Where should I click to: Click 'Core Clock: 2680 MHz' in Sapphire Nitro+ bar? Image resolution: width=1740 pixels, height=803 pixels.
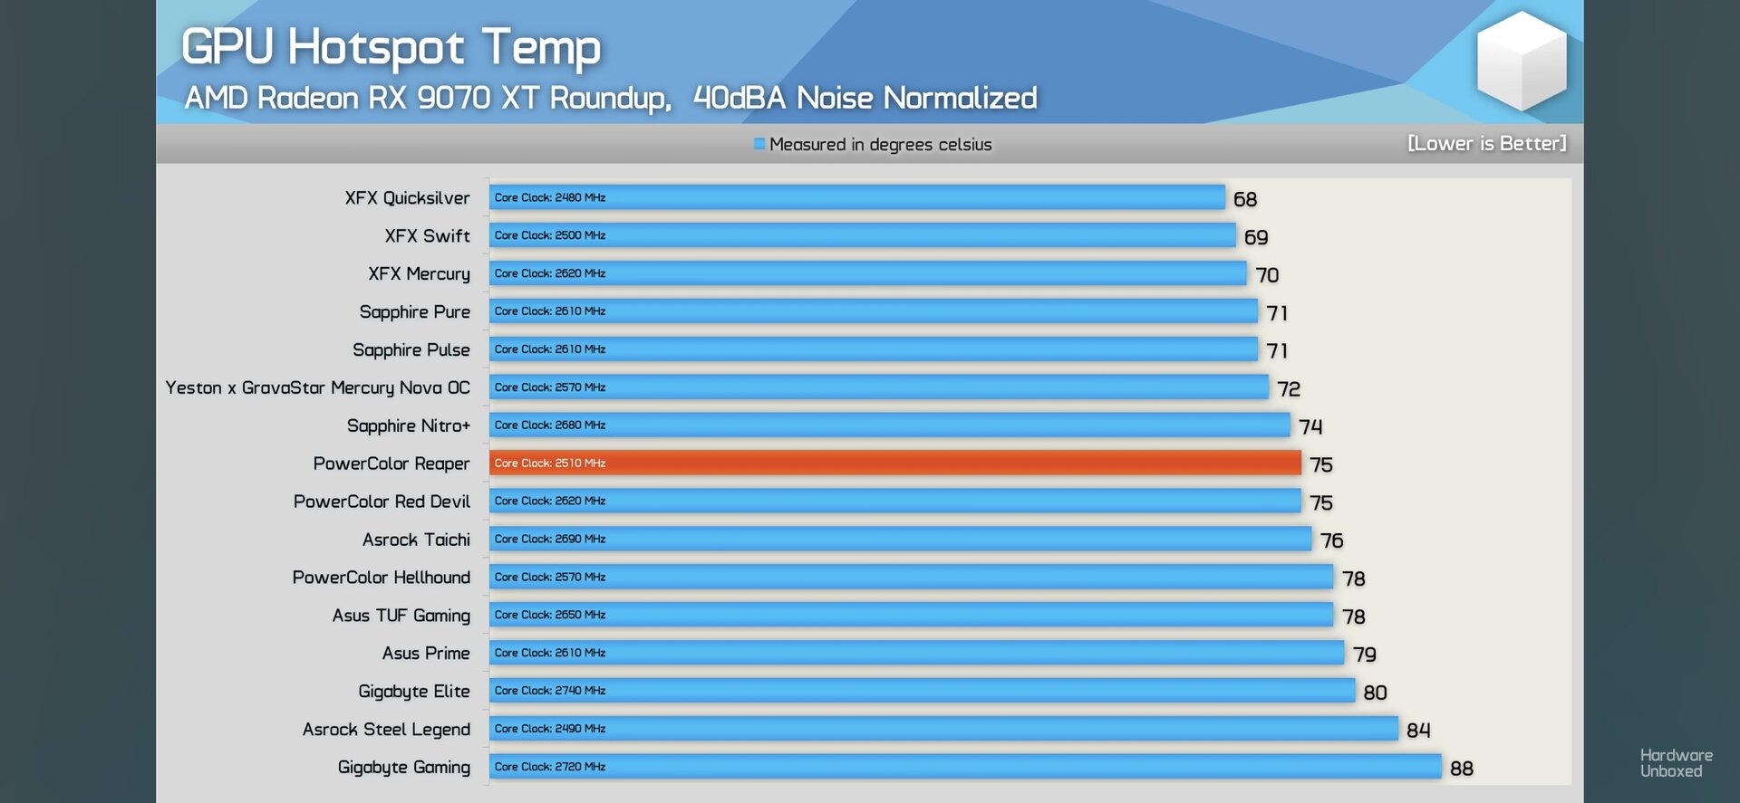550,425
